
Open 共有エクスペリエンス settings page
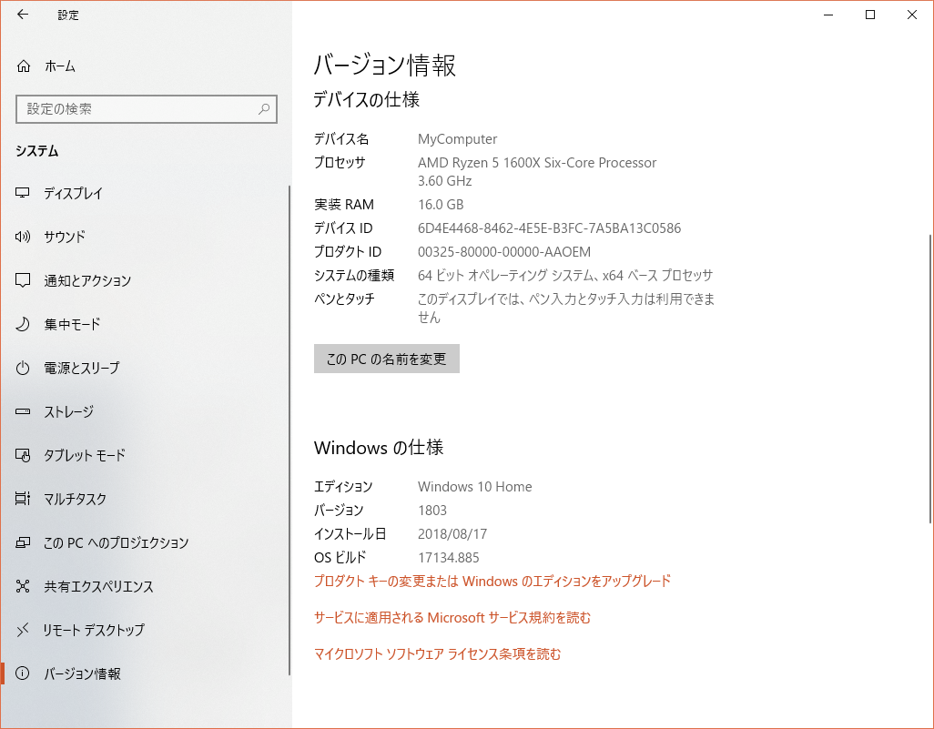(145, 586)
